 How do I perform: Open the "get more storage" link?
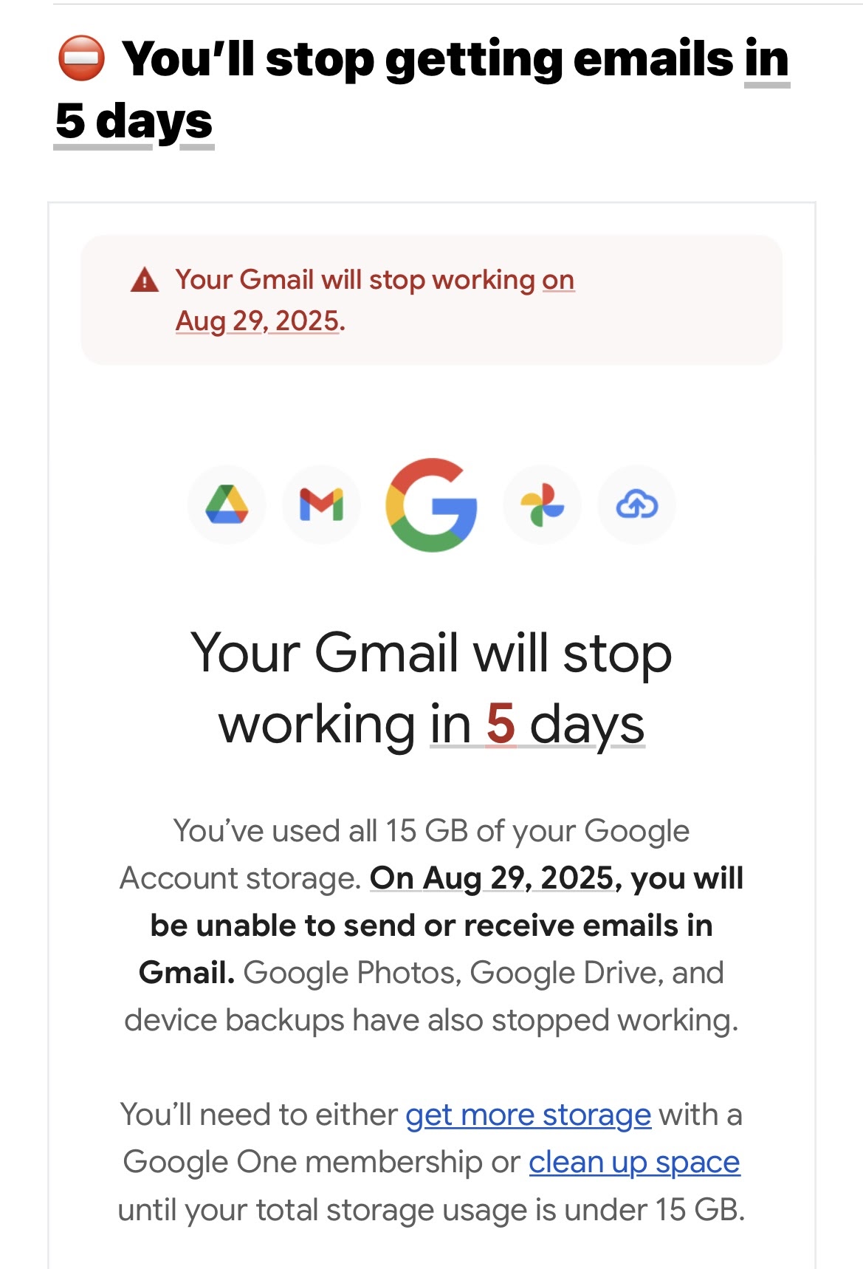pyautogui.click(x=529, y=1115)
